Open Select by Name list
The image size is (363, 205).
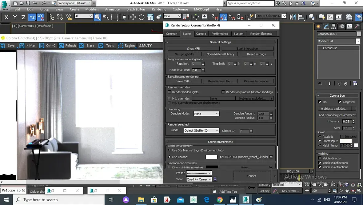[106, 17]
